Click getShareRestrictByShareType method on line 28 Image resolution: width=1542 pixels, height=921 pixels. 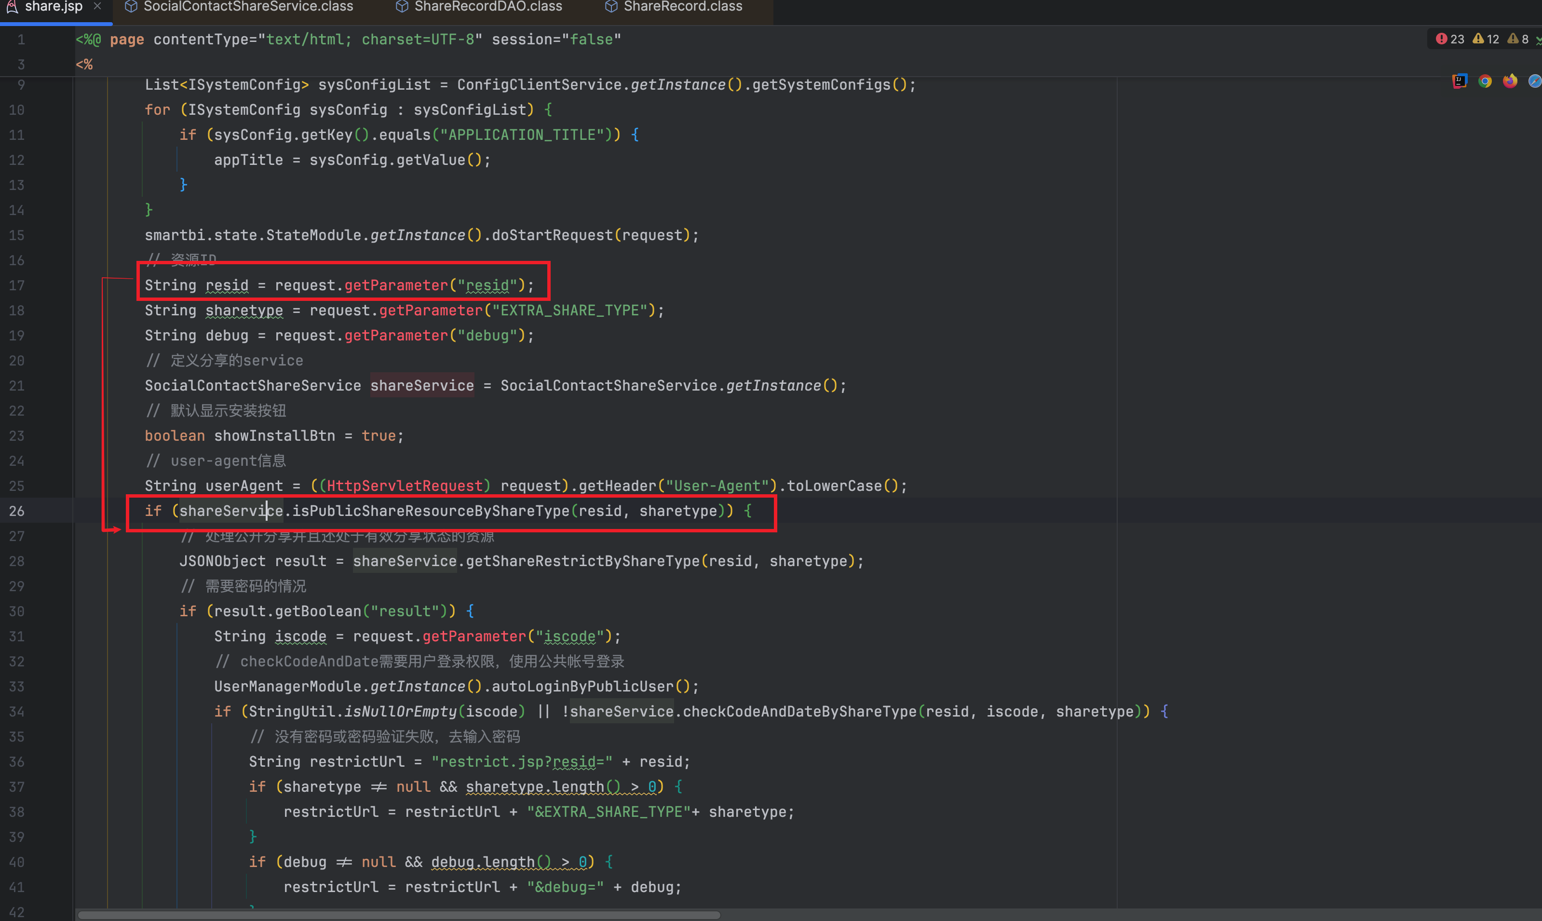582,561
